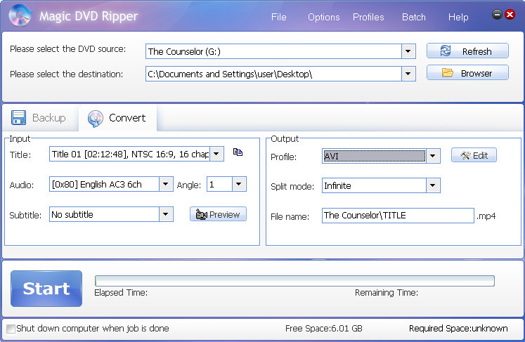
Task: Expand the DVD source dropdown
Action: tap(408, 51)
